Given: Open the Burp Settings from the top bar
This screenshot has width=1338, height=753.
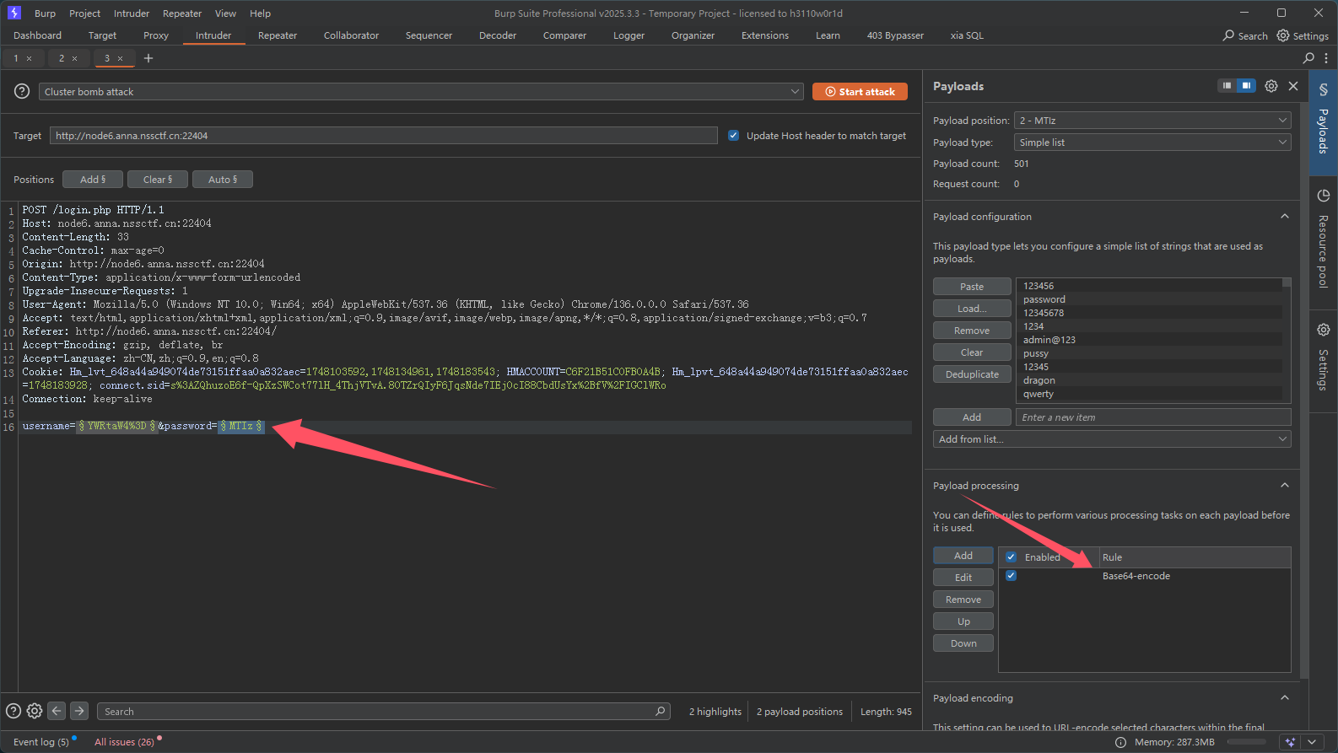Looking at the screenshot, I should pyautogui.click(x=1303, y=35).
